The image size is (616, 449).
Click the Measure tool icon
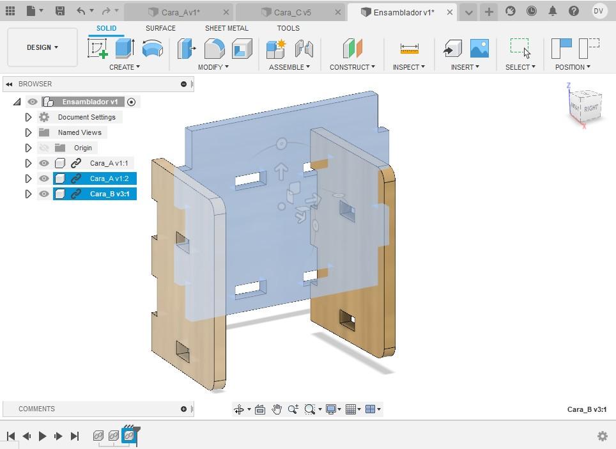tap(410, 49)
